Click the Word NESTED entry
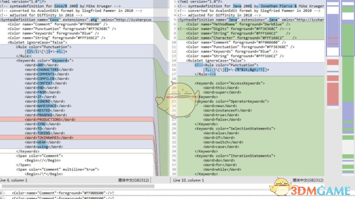 point(45,110)
